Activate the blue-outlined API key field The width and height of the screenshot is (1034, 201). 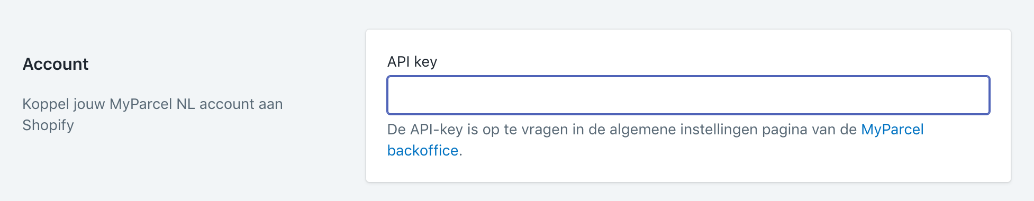[688, 95]
